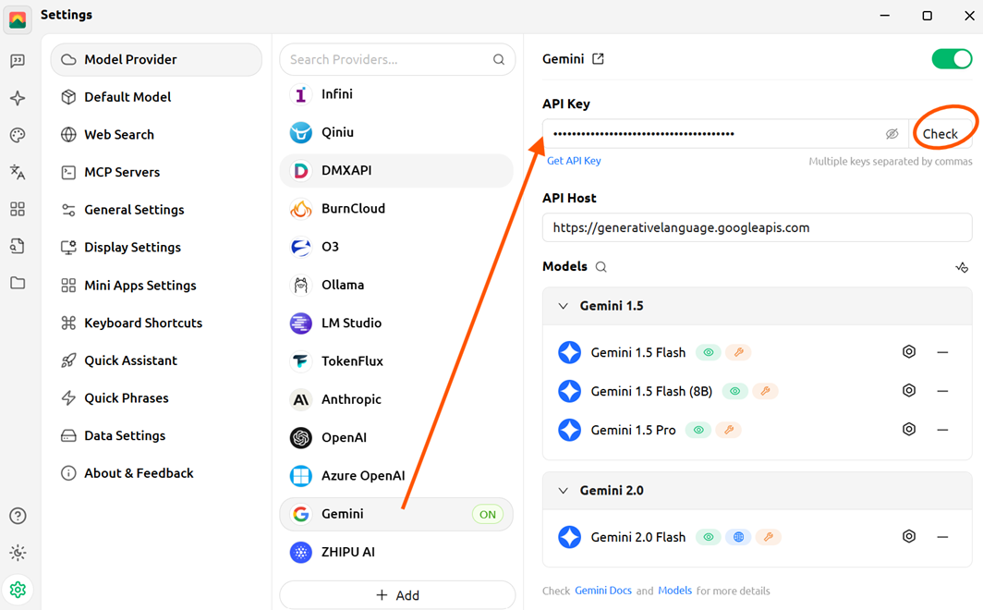The image size is (983, 610).
Task: Switch theme using the sun icon
Action: click(x=18, y=553)
